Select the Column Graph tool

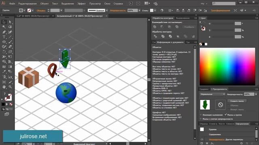click(10, 77)
